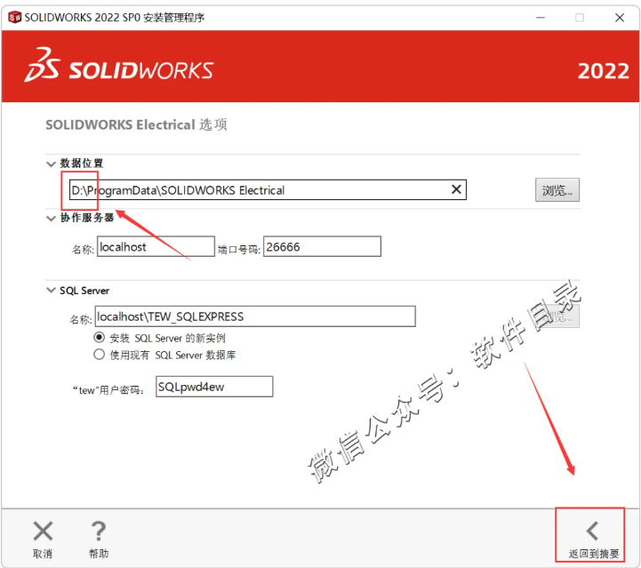Click the 协作服务器 section title
Image resolution: width=641 pixels, height=568 pixels.
(x=86, y=218)
